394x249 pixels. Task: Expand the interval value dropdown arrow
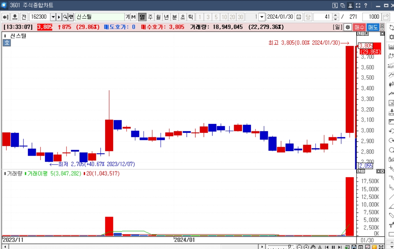[262, 17]
